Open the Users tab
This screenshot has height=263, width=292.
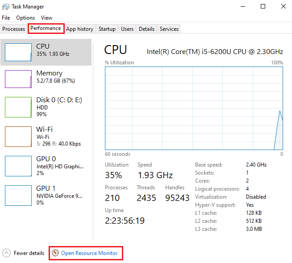pos(127,29)
